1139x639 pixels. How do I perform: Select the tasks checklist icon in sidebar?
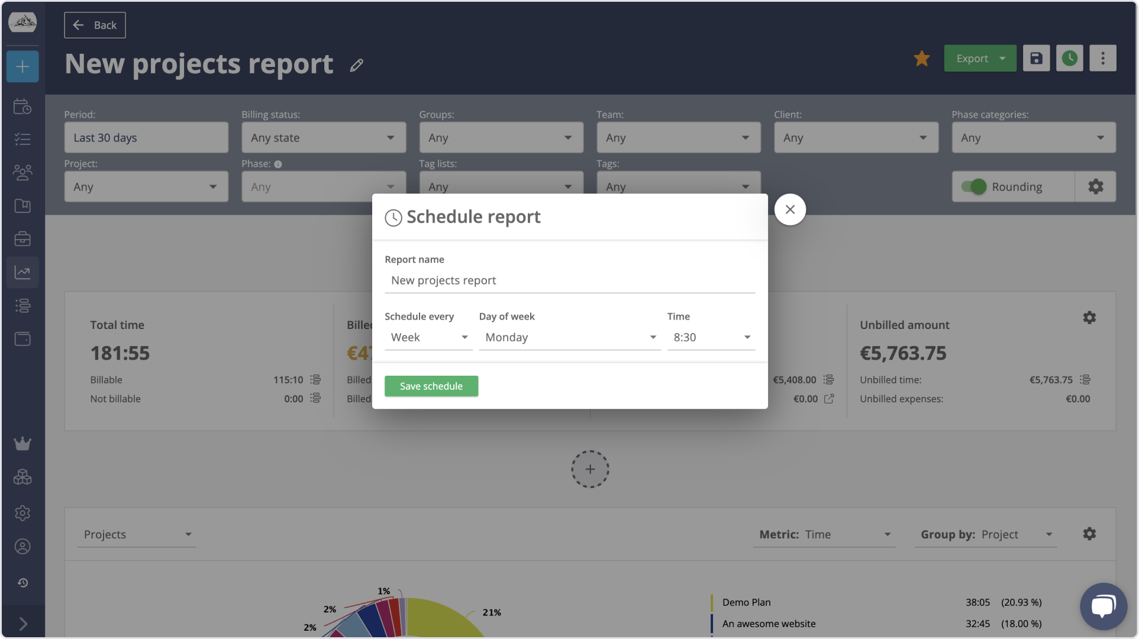point(22,138)
